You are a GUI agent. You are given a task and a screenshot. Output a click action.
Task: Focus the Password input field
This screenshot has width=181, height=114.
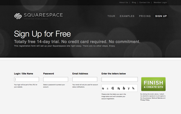(56, 79)
